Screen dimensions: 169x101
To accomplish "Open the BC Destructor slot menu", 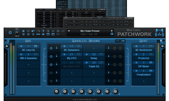I will pos(144,50).
